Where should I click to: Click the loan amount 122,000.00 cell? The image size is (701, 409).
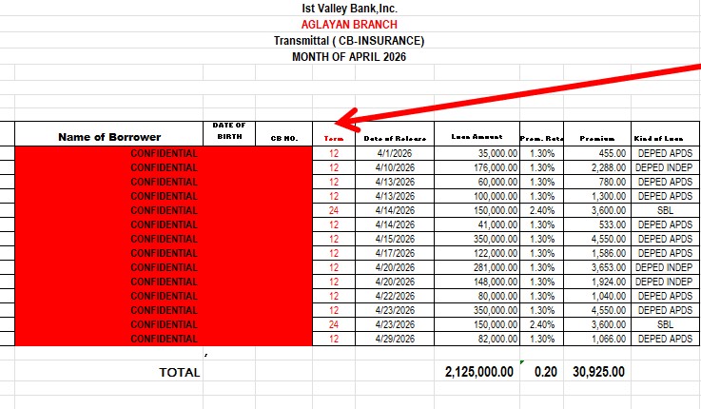point(477,253)
